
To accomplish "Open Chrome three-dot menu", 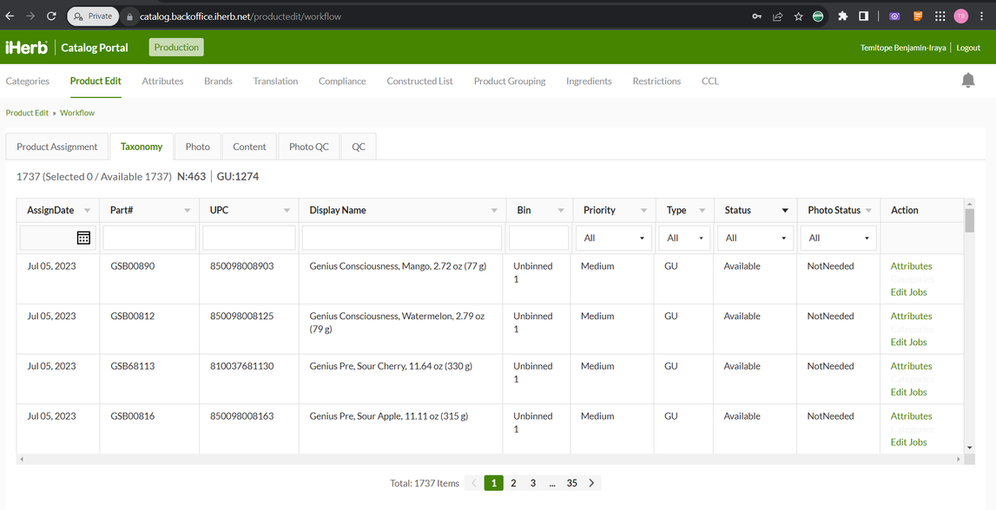I will tap(981, 16).
